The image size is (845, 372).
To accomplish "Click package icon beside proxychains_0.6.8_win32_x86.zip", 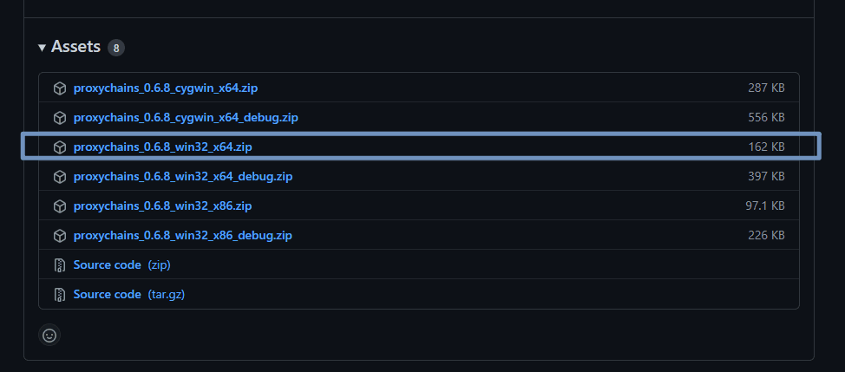I will (x=60, y=206).
